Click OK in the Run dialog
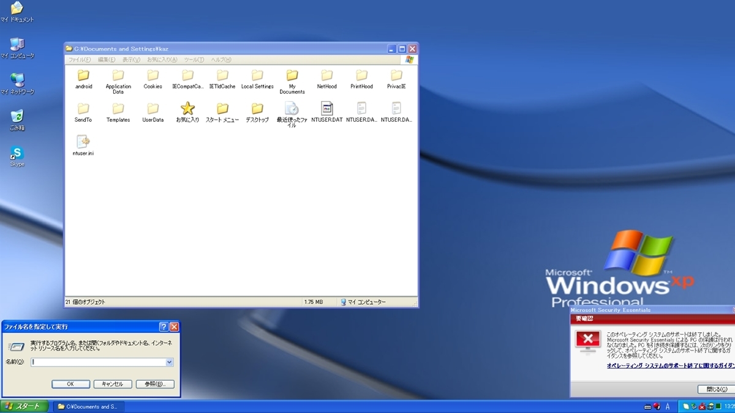735x413 pixels. (70, 384)
